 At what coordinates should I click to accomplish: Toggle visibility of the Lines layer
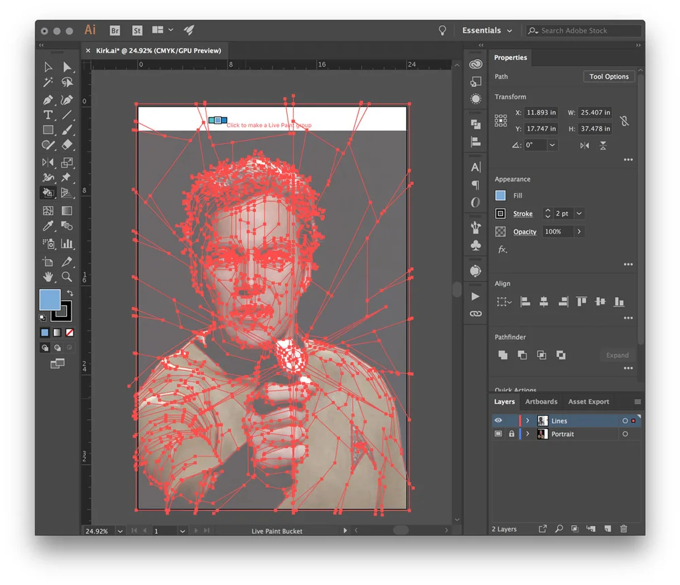pos(498,421)
